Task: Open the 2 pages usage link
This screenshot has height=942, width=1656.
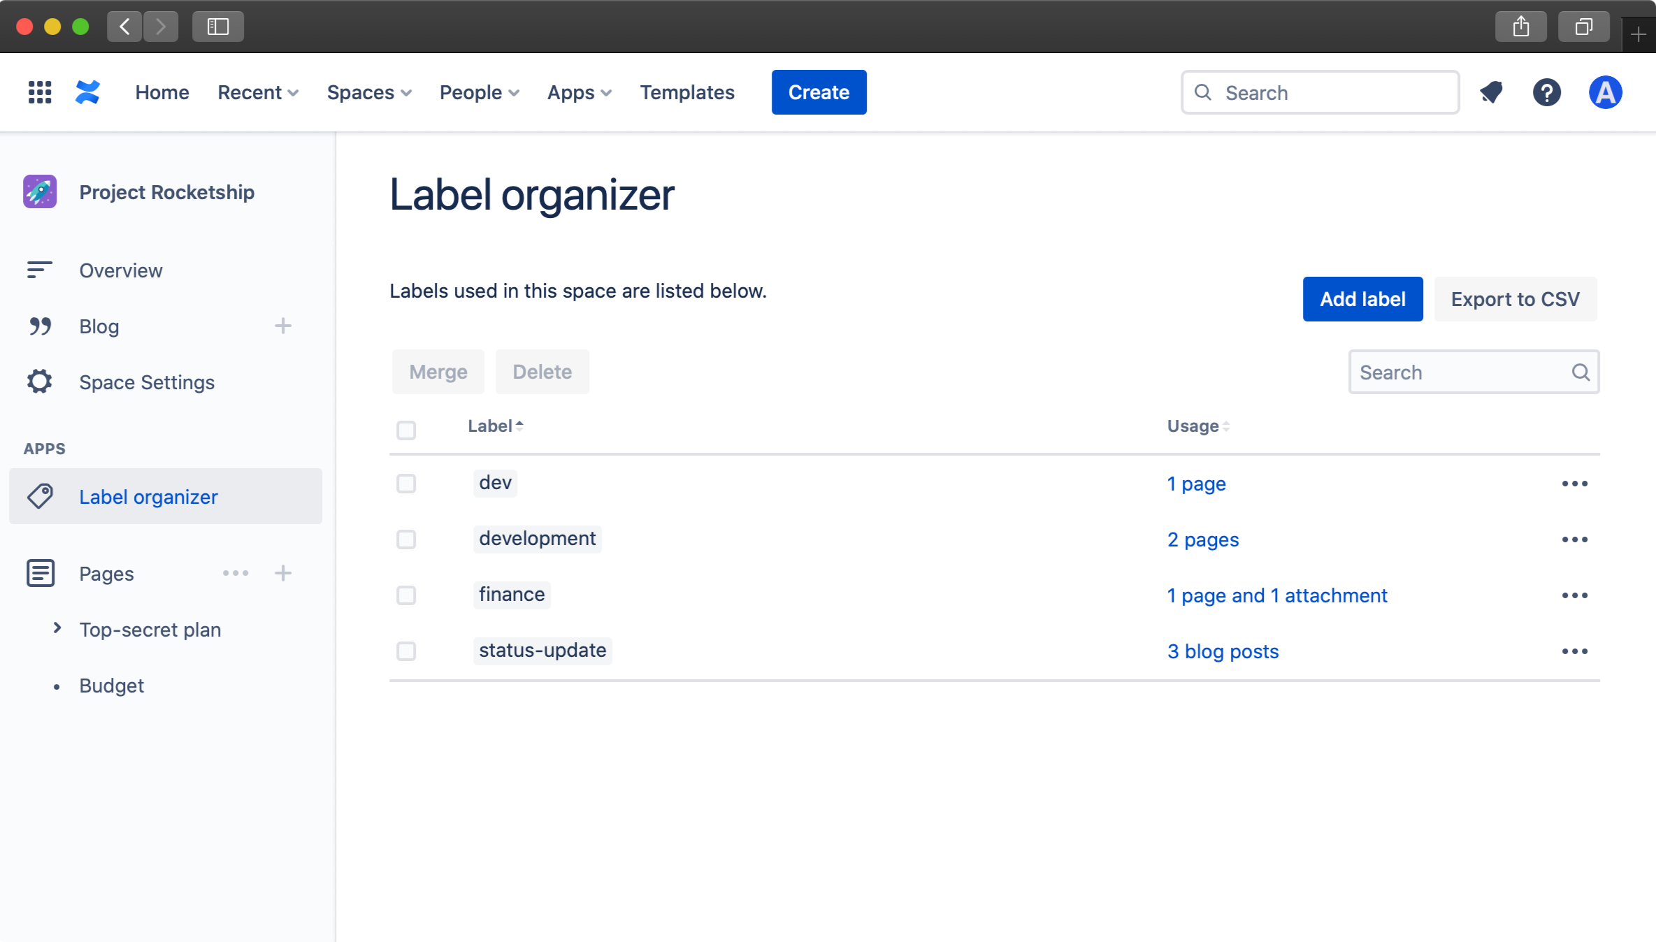Action: tap(1202, 539)
